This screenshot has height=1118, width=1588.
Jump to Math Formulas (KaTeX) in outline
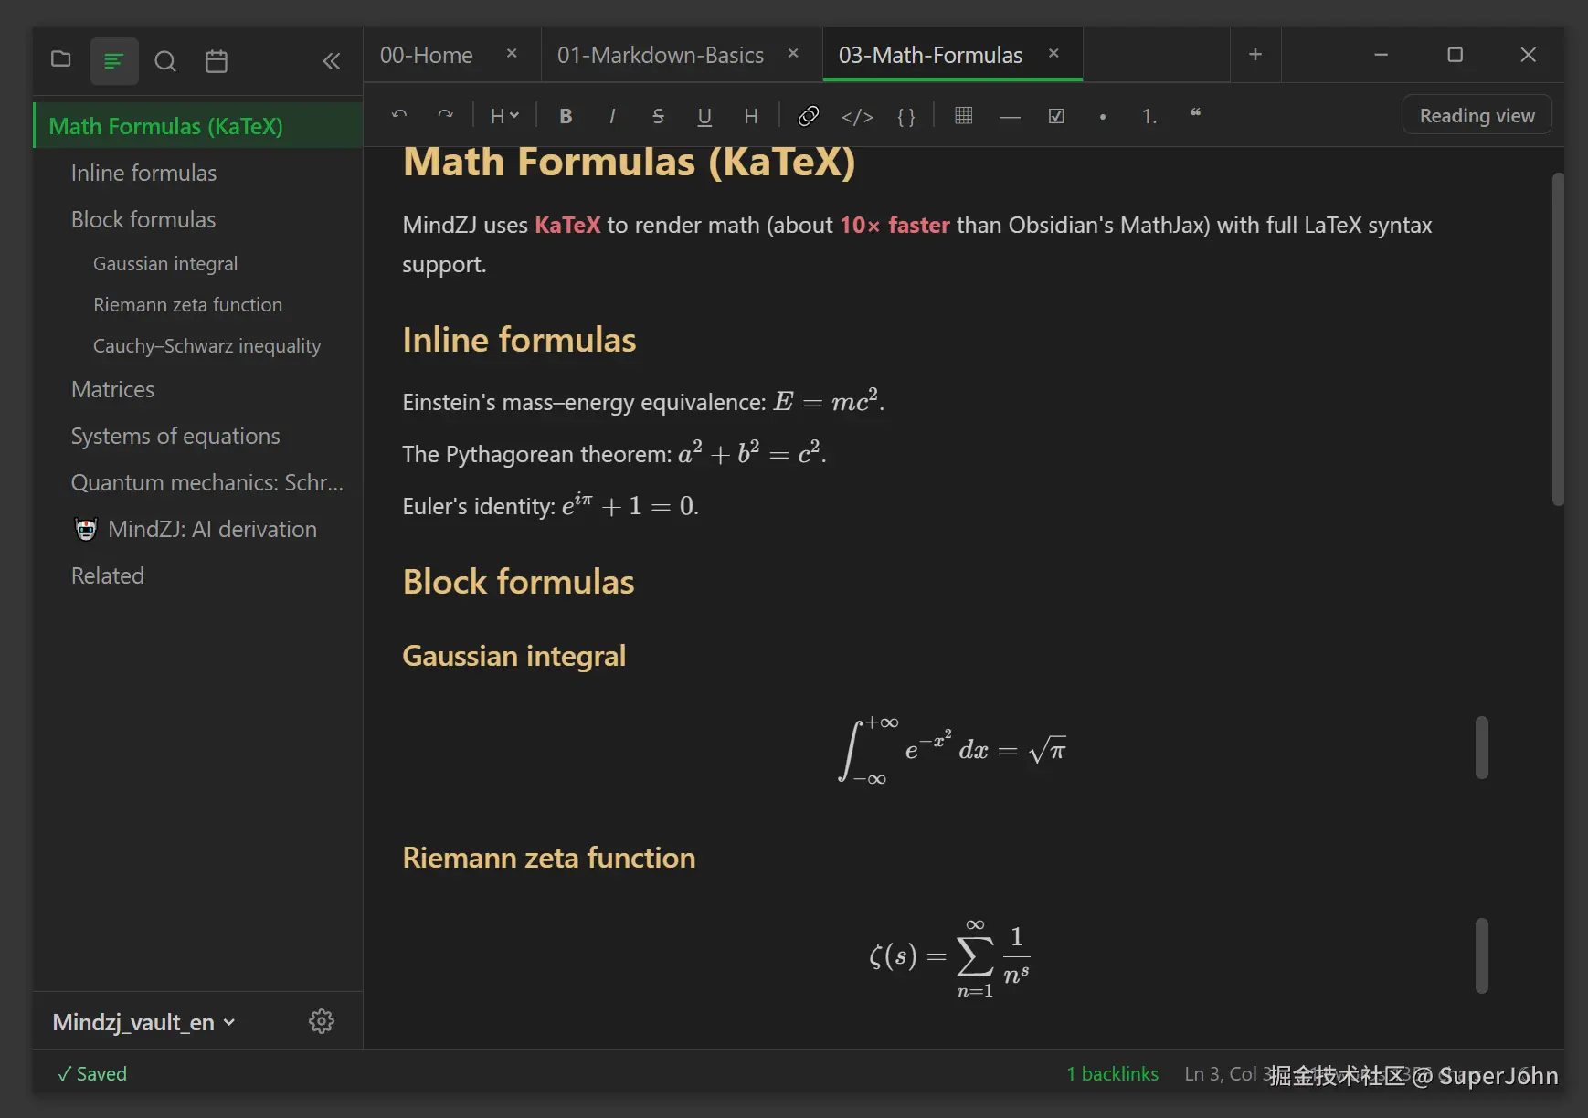click(198, 126)
